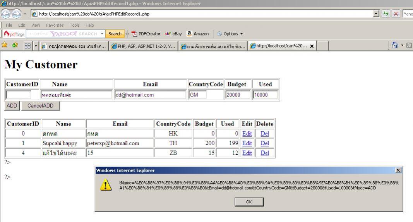This screenshot has width=413, height=222.
Task: Expand the tab list dropdown arrow
Action: point(36,46)
